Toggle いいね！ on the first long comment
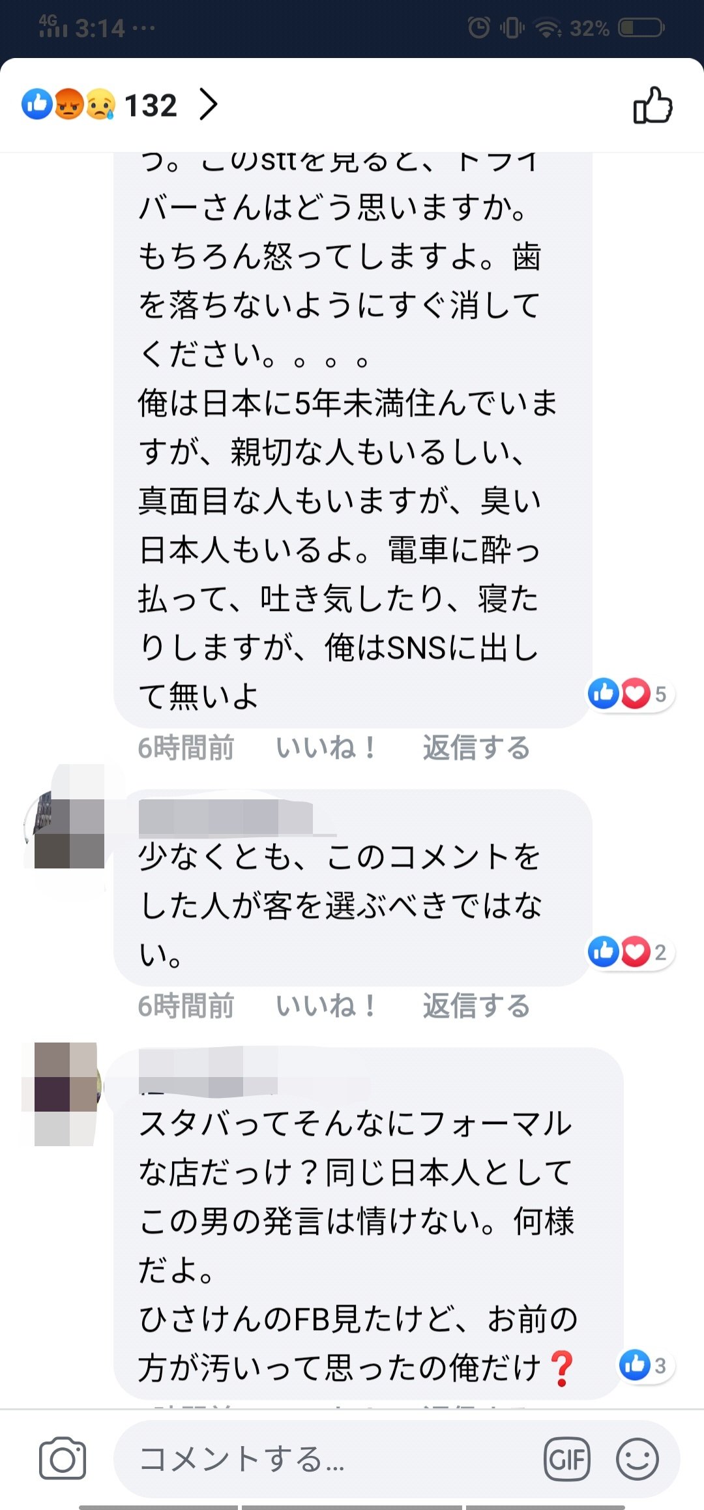Viewport: 704px width, 1510px height. (x=326, y=748)
